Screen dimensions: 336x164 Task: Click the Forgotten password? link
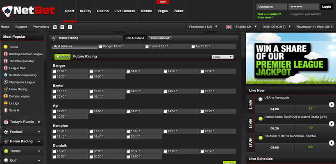[x=306, y=14]
